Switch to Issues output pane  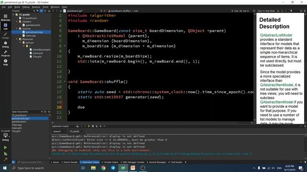coord(55,162)
